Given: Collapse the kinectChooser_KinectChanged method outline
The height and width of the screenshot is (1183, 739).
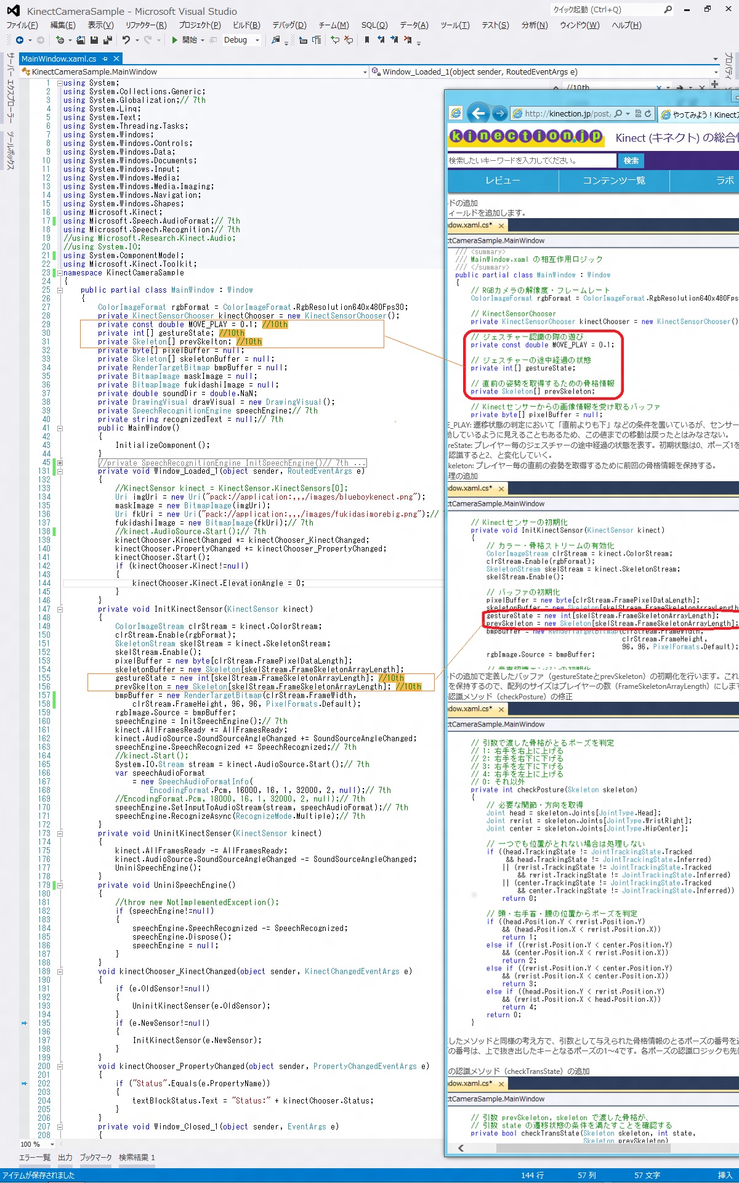Looking at the screenshot, I should [60, 972].
